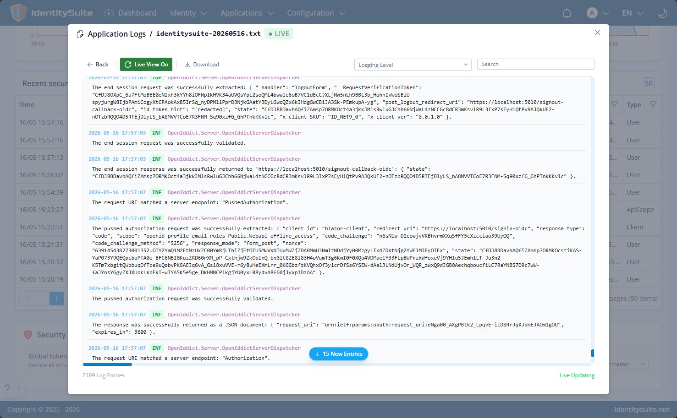The height and width of the screenshot is (418, 677).
Task: Expand the user account chevron
Action: tap(606, 13)
